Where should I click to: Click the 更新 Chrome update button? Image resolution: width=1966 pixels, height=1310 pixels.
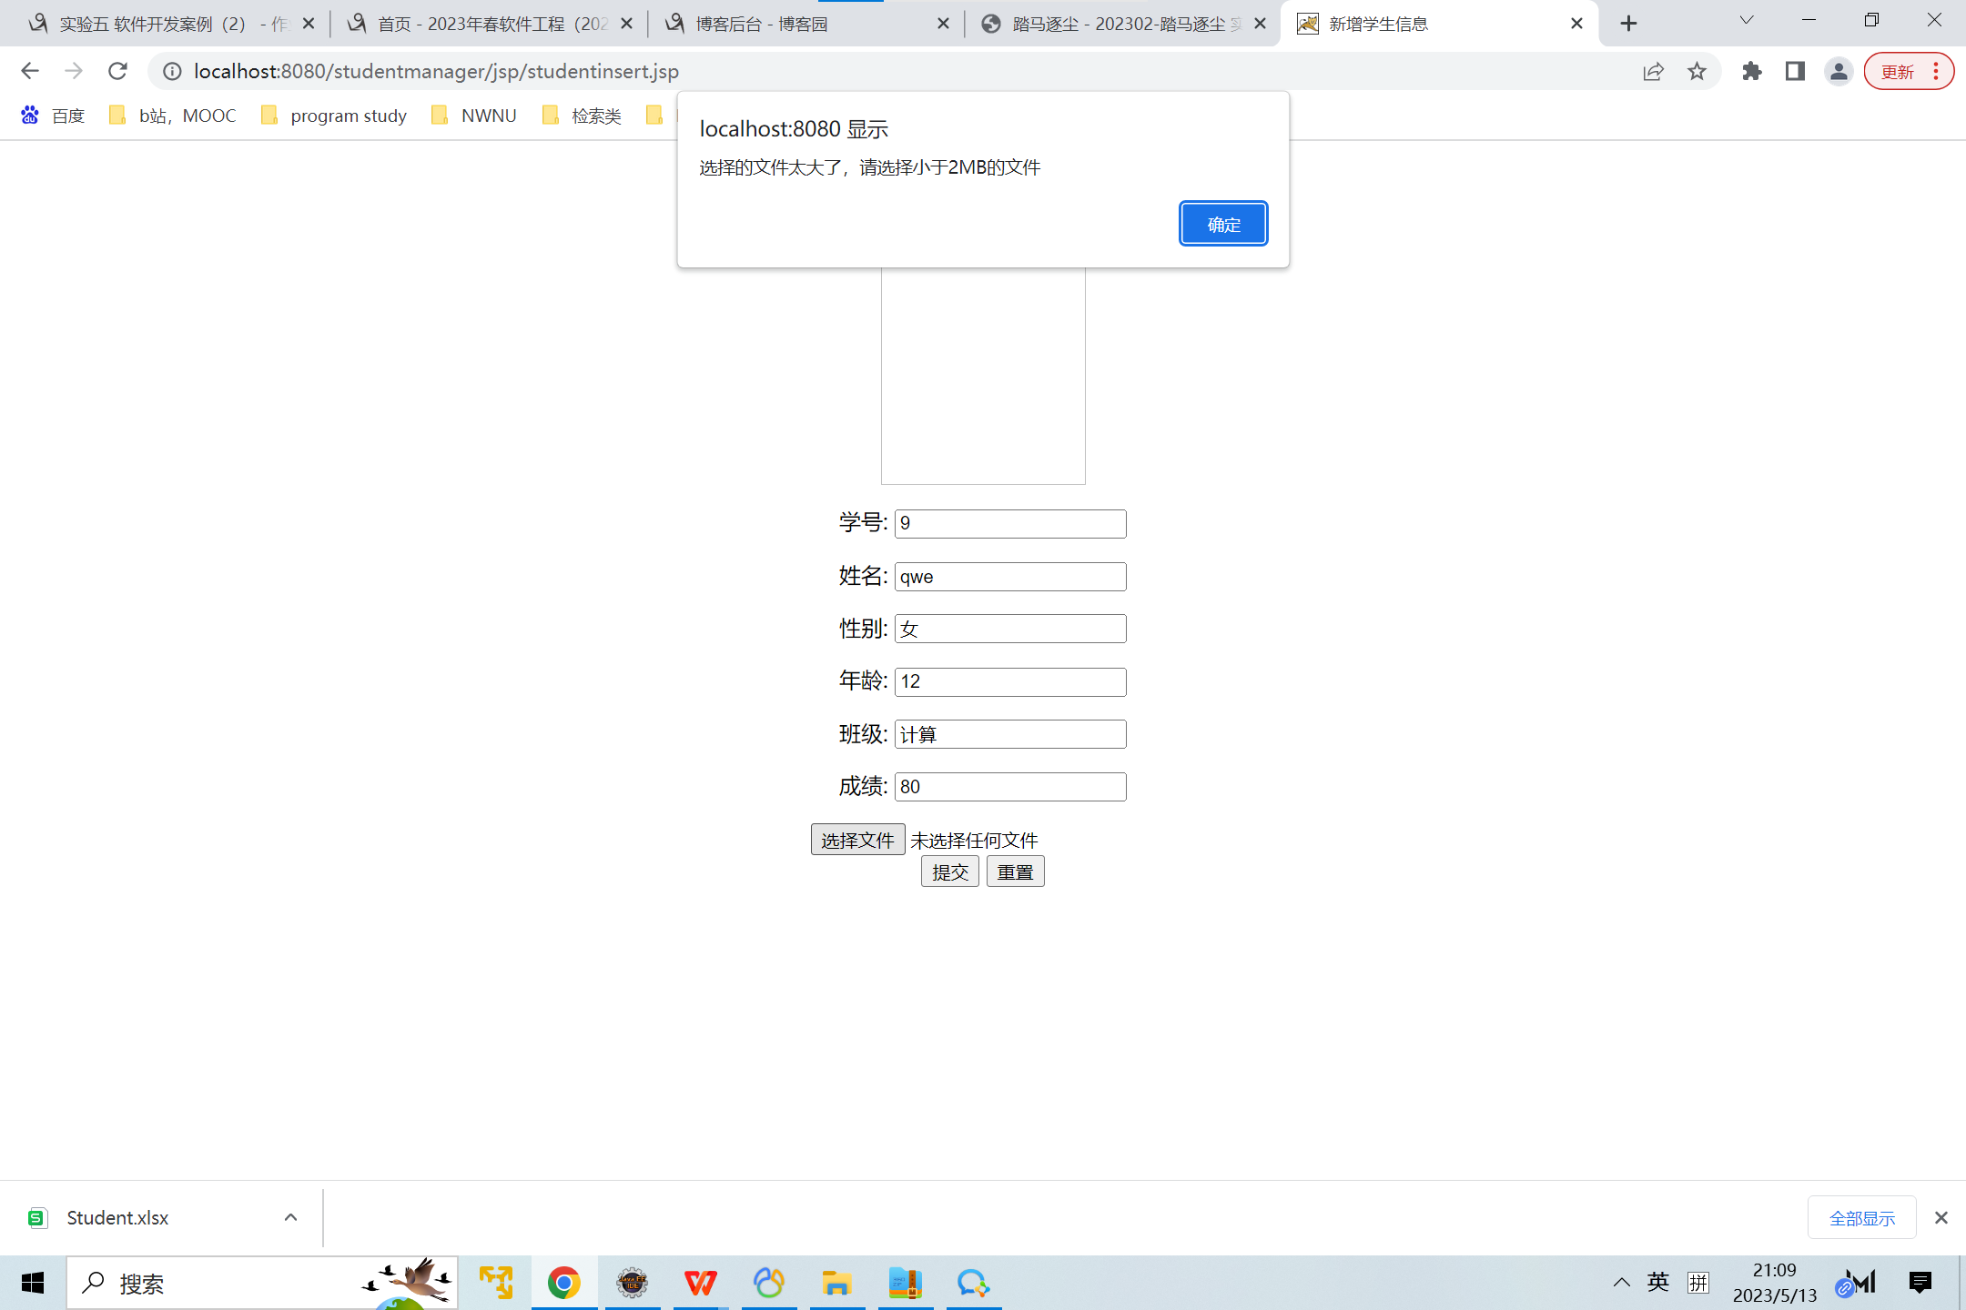pyautogui.click(x=1899, y=71)
